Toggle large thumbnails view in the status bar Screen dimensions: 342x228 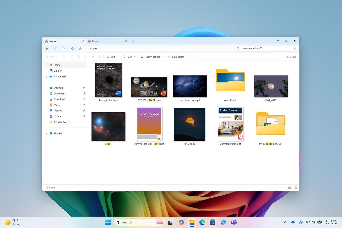tap(296, 188)
